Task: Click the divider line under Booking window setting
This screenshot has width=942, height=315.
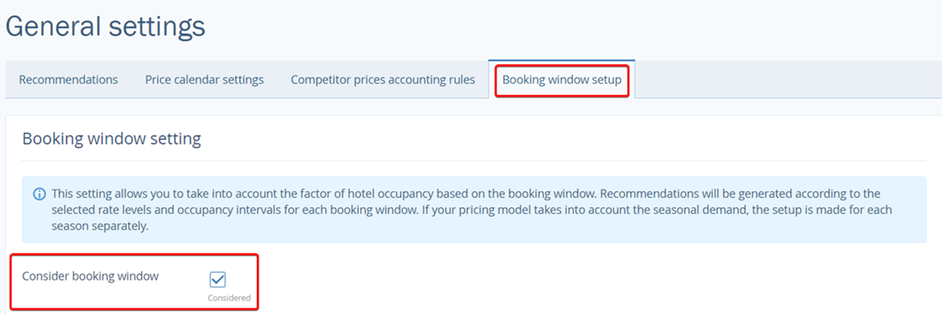Action: [474, 161]
